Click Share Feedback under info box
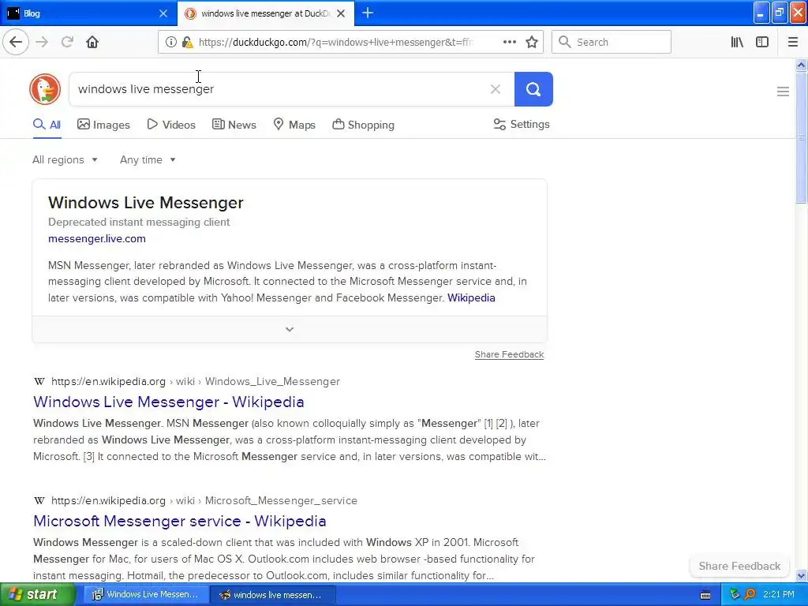The height and width of the screenshot is (606, 808). click(509, 354)
